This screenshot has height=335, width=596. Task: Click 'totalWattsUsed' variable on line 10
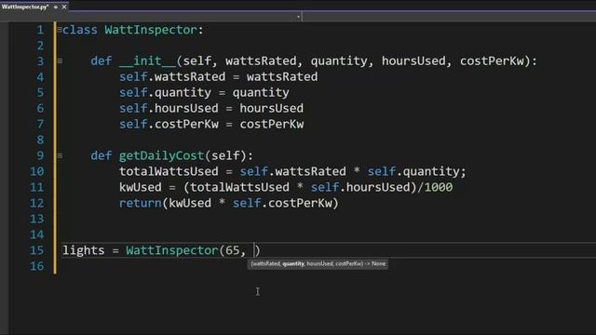pyautogui.click(x=169, y=171)
